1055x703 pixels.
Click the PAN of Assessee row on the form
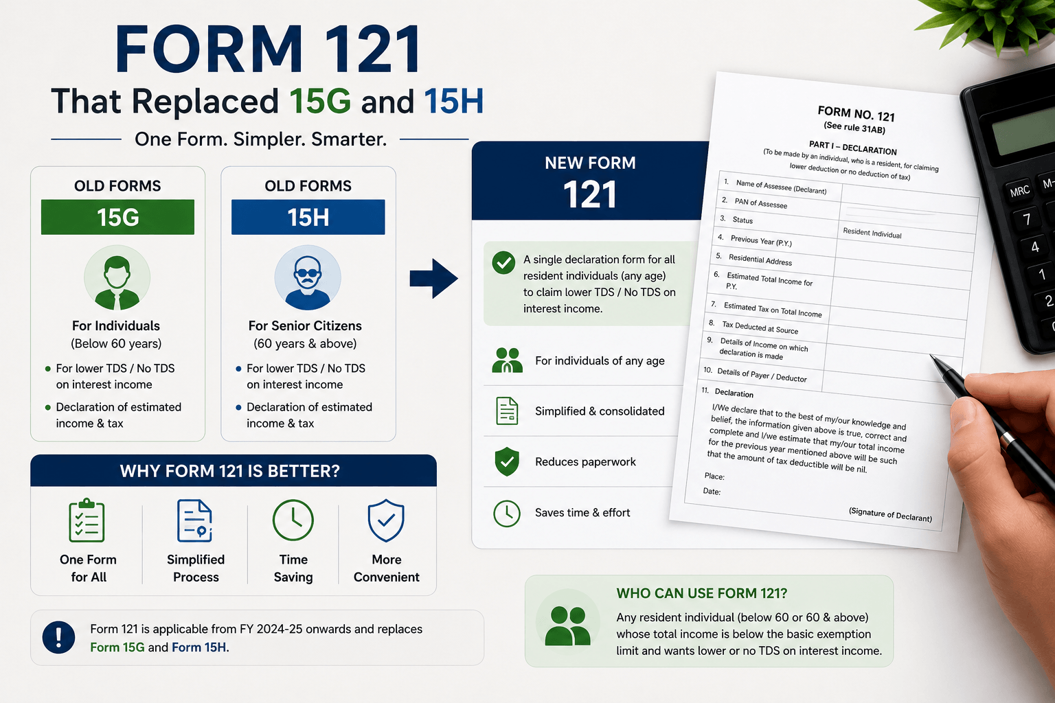[847, 209]
